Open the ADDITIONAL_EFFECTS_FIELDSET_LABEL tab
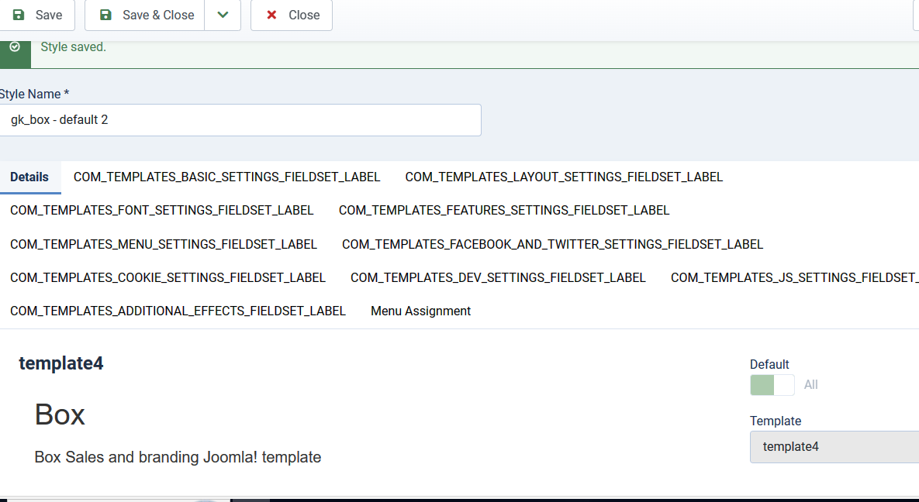Viewport: 919px width, 502px height. pos(178,311)
